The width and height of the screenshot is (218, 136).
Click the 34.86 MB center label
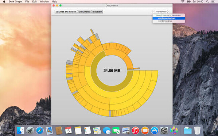(112, 71)
